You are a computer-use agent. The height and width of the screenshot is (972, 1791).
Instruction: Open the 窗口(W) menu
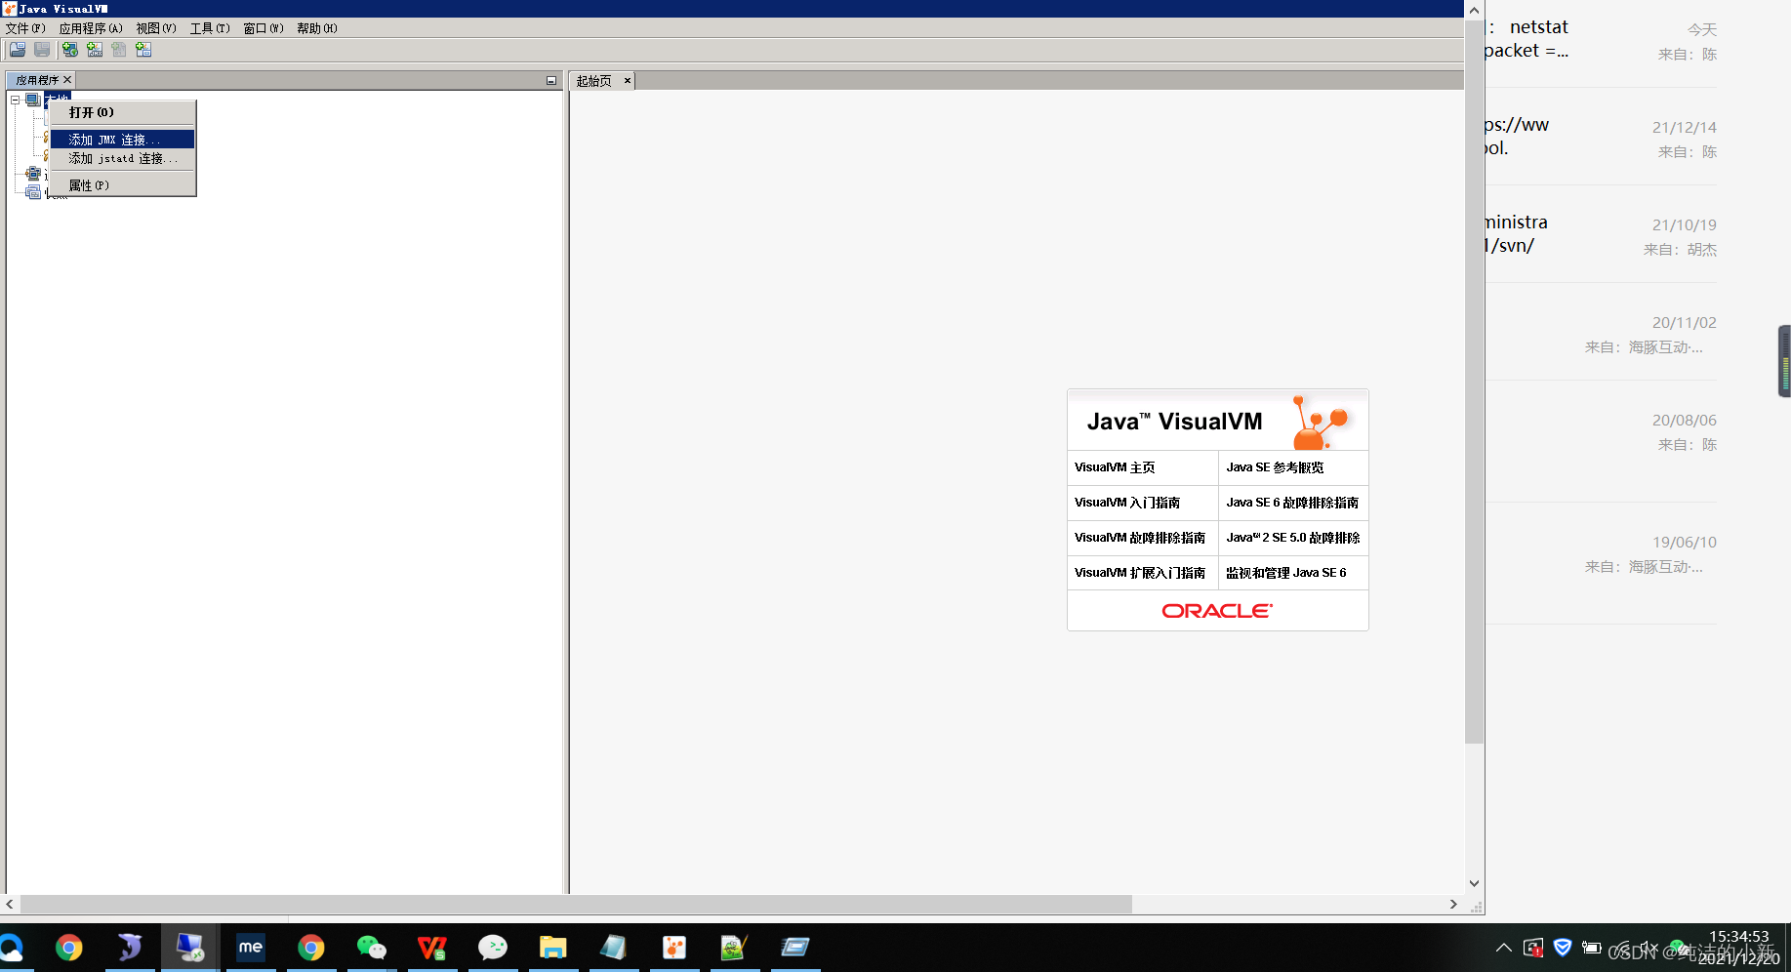click(x=264, y=28)
